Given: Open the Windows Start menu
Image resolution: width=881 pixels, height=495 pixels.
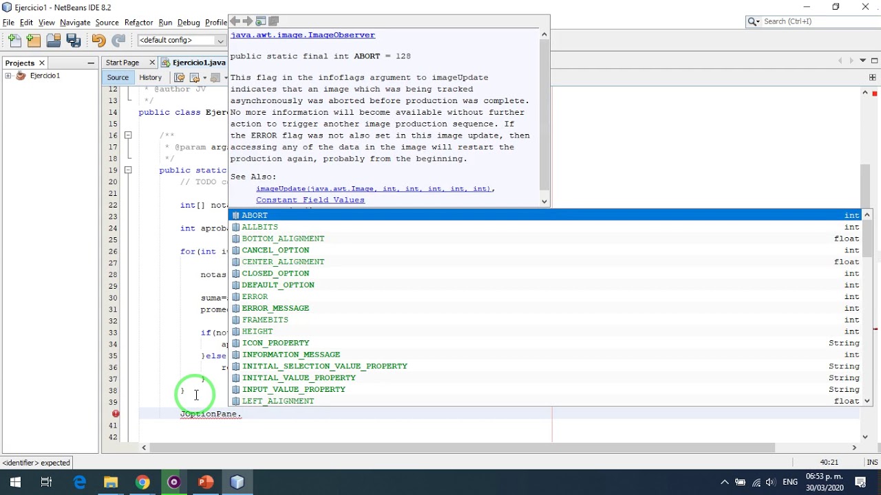Looking at the screenshot, I should pyautogui.click(x=15, y=483).
